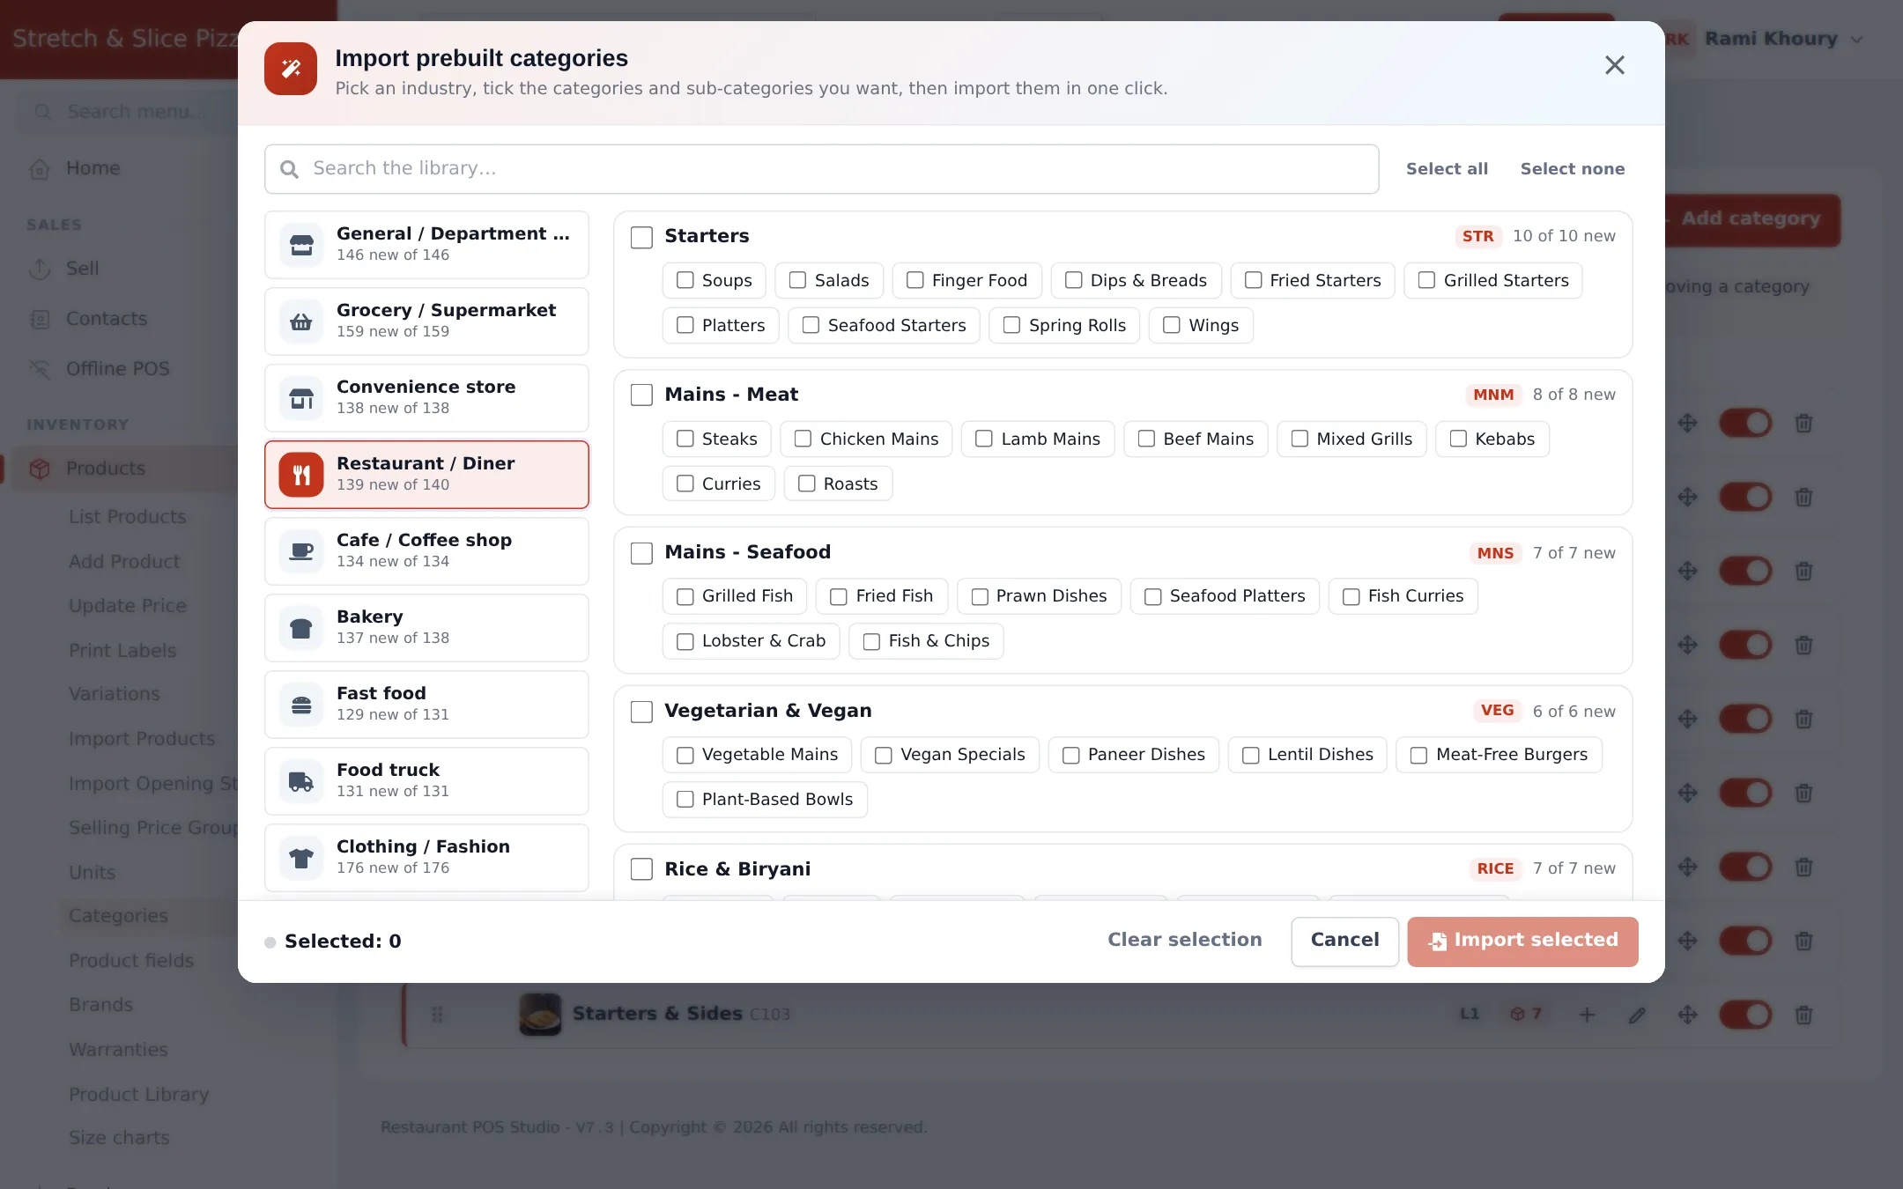
Task: Open Brands in sidebar
Action: [x=101, y=1005]
